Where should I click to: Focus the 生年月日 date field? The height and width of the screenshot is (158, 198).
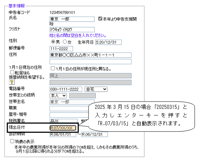click(108, 42)
